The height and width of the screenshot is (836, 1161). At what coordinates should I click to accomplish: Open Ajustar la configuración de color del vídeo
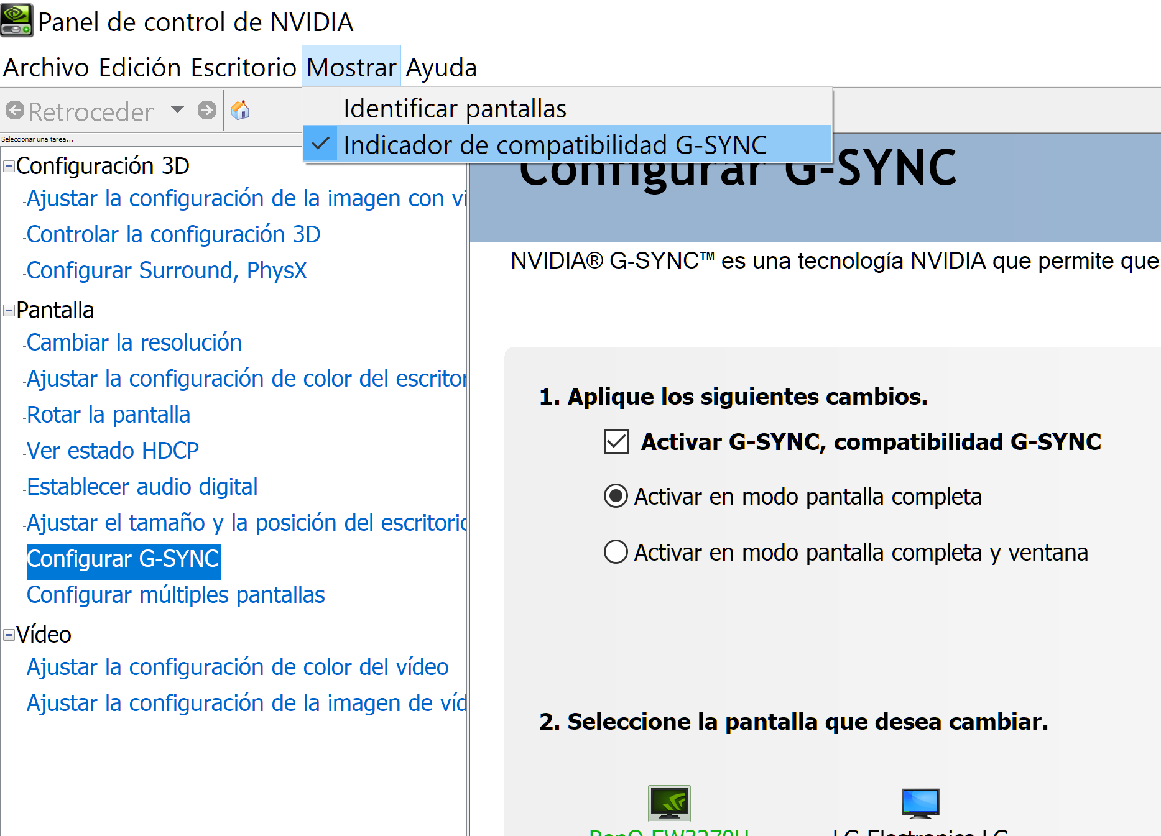pos(238,667)
